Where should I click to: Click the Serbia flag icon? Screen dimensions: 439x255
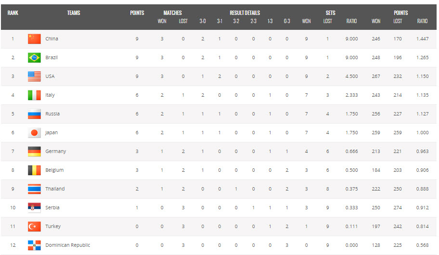coord(34,208)
